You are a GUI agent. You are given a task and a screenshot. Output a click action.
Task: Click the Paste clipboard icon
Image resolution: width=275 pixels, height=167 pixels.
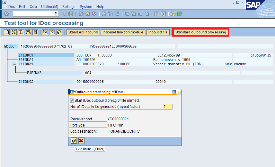[x=28, y=32]
